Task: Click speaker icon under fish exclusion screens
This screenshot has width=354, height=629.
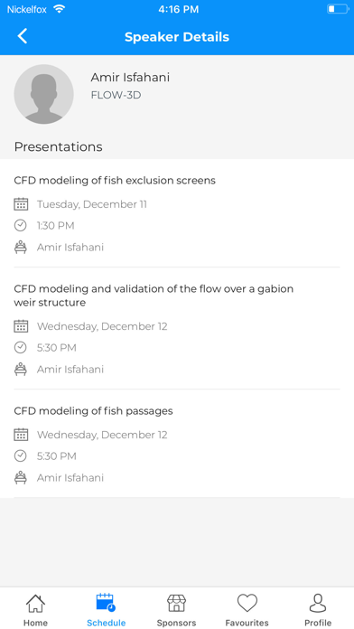Action: pos(21,247)
